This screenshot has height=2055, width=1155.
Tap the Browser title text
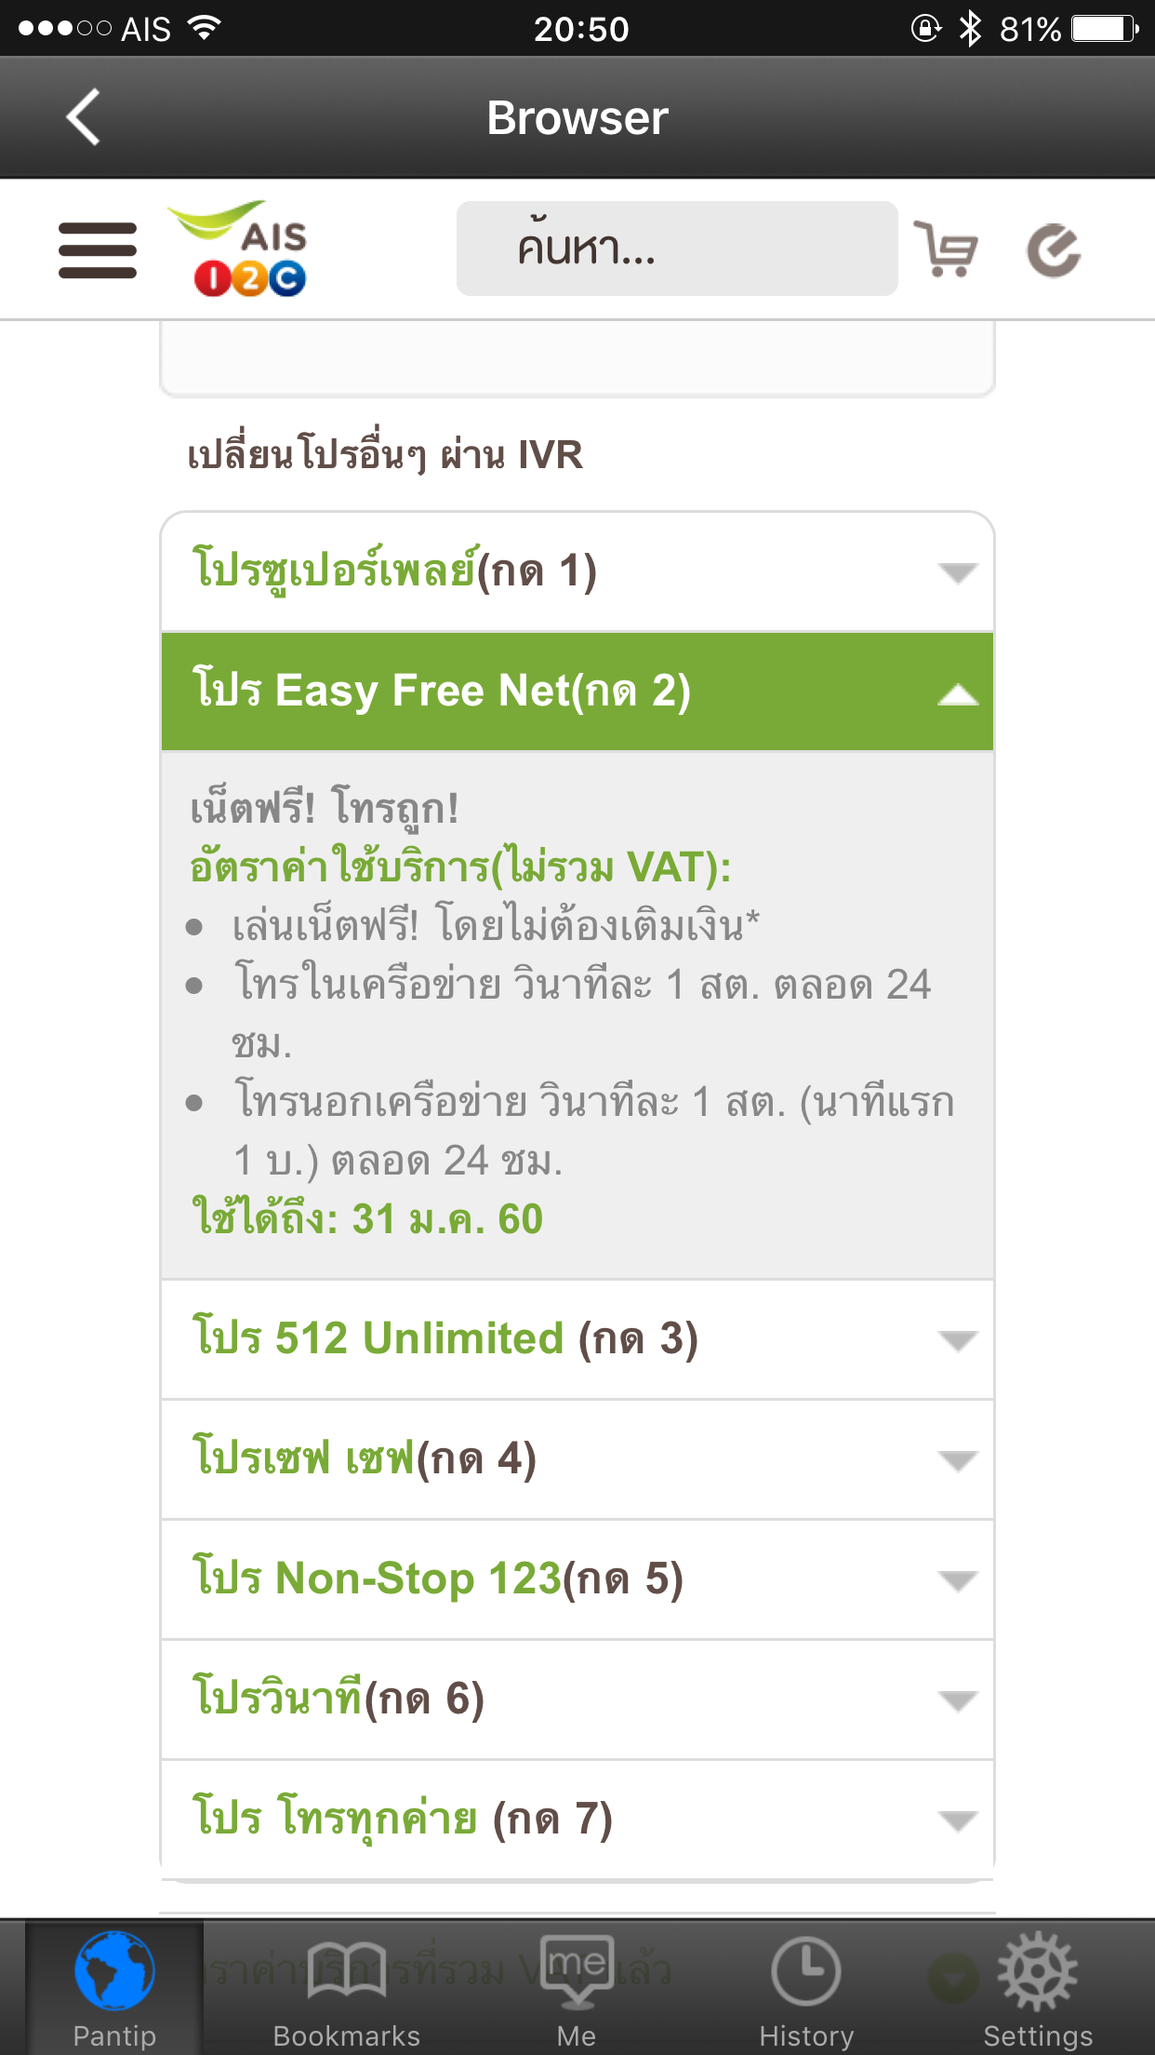click(x=577, y=118)
